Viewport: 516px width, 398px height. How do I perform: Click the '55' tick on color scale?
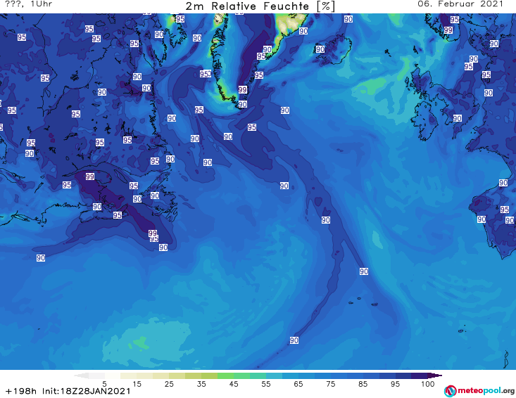click(266, 383)
